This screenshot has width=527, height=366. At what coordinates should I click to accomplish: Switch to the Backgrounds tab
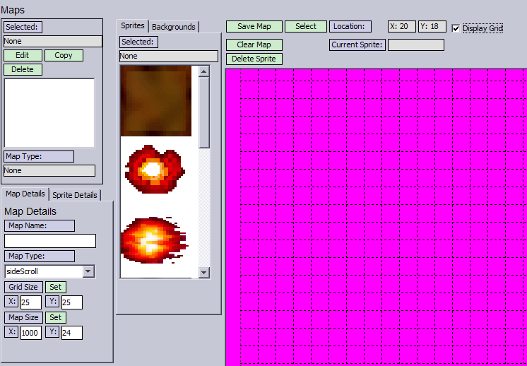[x=174, y=27]
